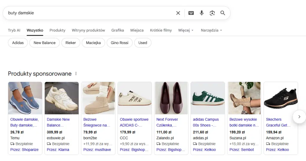Image resolution: width=306 pixels, height=161 pixels.
Task: Apply the Used filter chip
Action: (x=143, y=43)
